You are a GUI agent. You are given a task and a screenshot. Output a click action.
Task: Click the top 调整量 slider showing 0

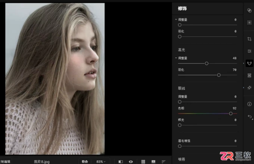[x=208, y=25]
